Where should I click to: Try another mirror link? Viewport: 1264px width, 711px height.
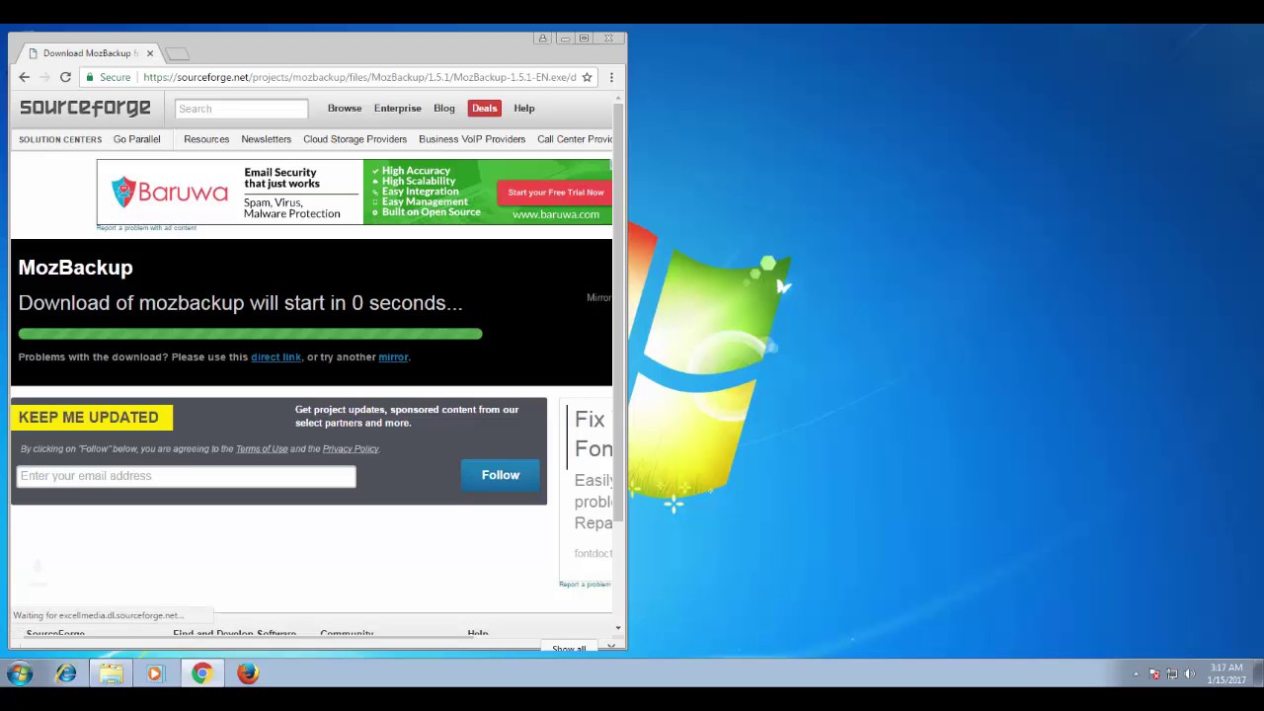(393, 357)
